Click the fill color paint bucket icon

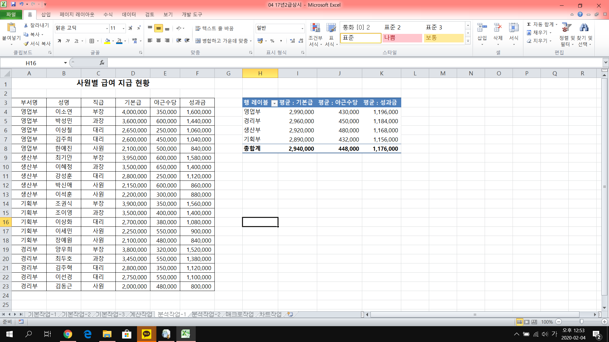click(x=107, y=41)
